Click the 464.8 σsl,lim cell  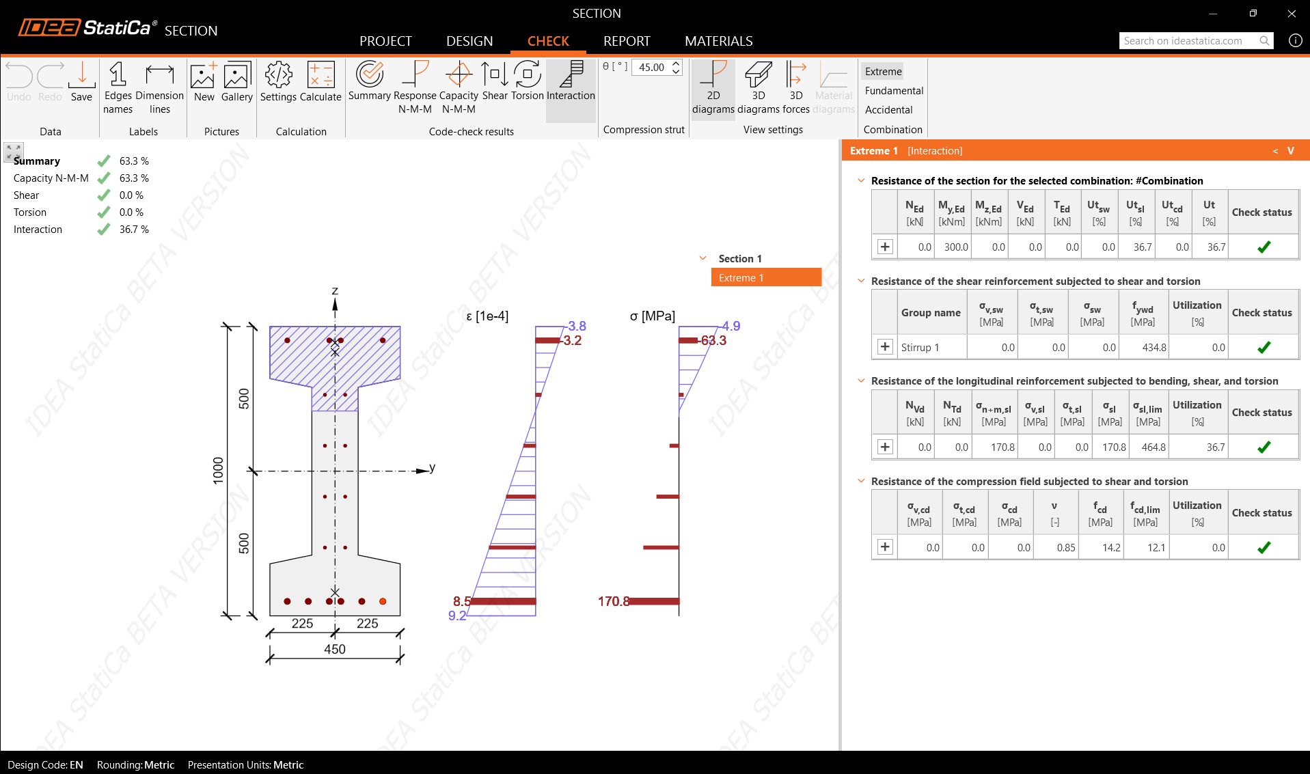pyautogui.click(x=1149, y=447)
